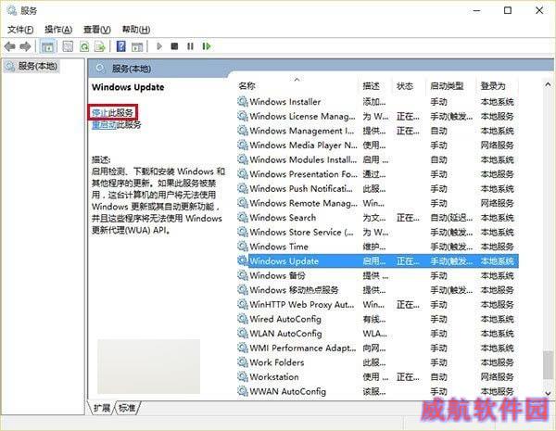
Task: Click the Export List toolbar icon
Action: pos(100,46)
